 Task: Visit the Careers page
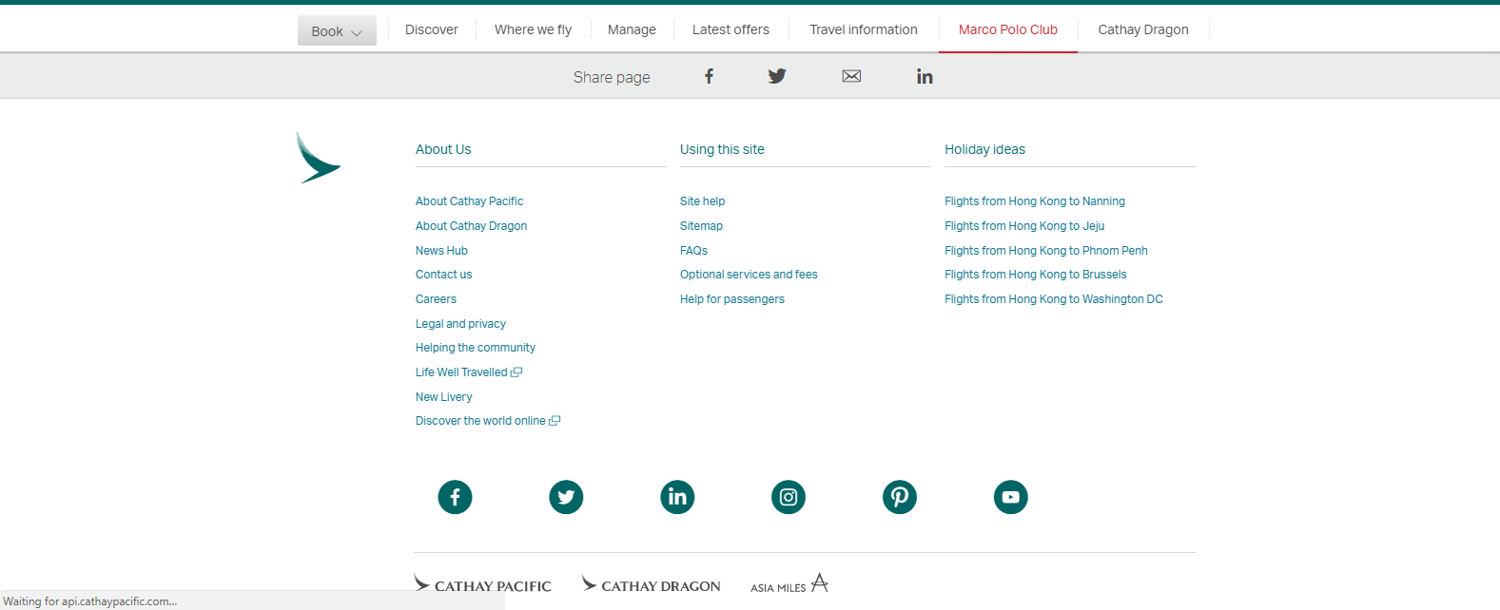tap(436, 299)
